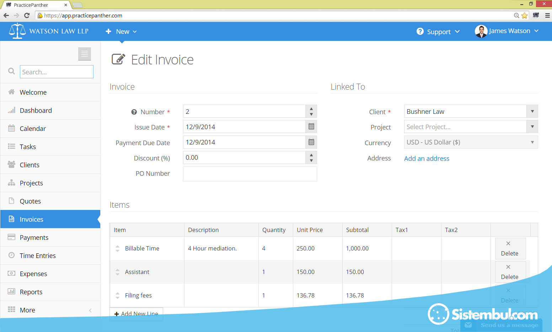The width and height of the screenshot is (552, 332).
Task: Click the PO Number input field
Action: pyautogui.click(x=250, y=174)
